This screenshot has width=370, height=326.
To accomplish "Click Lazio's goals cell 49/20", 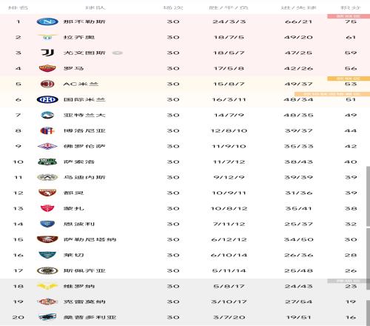I will [298, 37].
